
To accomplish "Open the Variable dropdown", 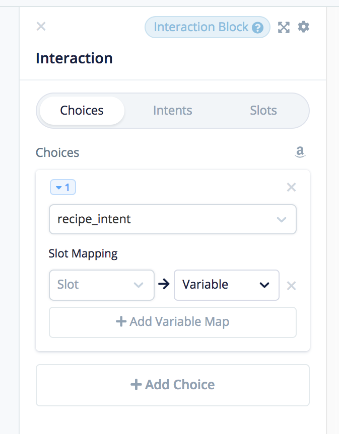I will (x=226, y=285).
